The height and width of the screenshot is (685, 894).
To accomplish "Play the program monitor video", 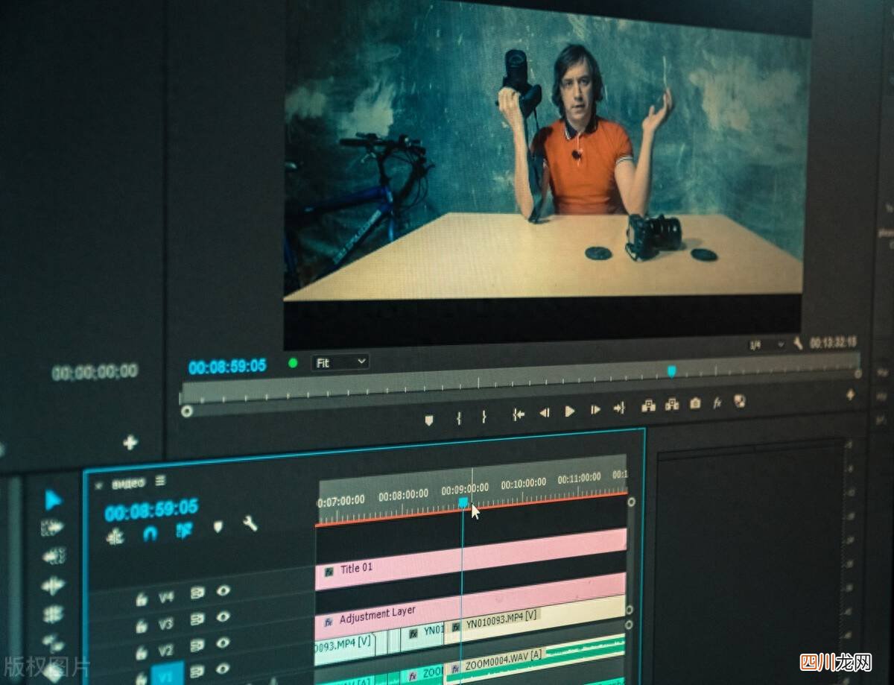I will (570, 411).
